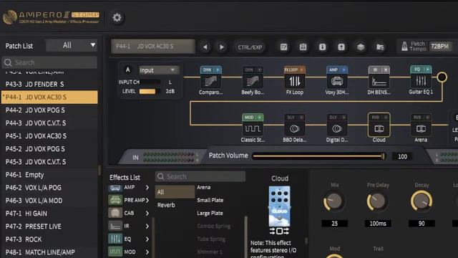The image size is (458, 258).
Task: Click the stereo I/O routing icon under pedal
Action: [279, 231]
